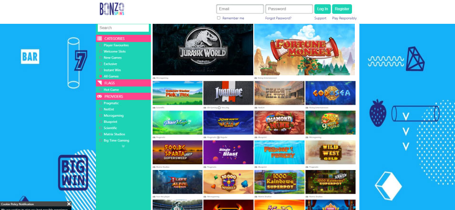Image resolution: width=455 pixels, height=210 pixels.
Task: Open the 10000 Wishes game
Action: coord(228,182)
